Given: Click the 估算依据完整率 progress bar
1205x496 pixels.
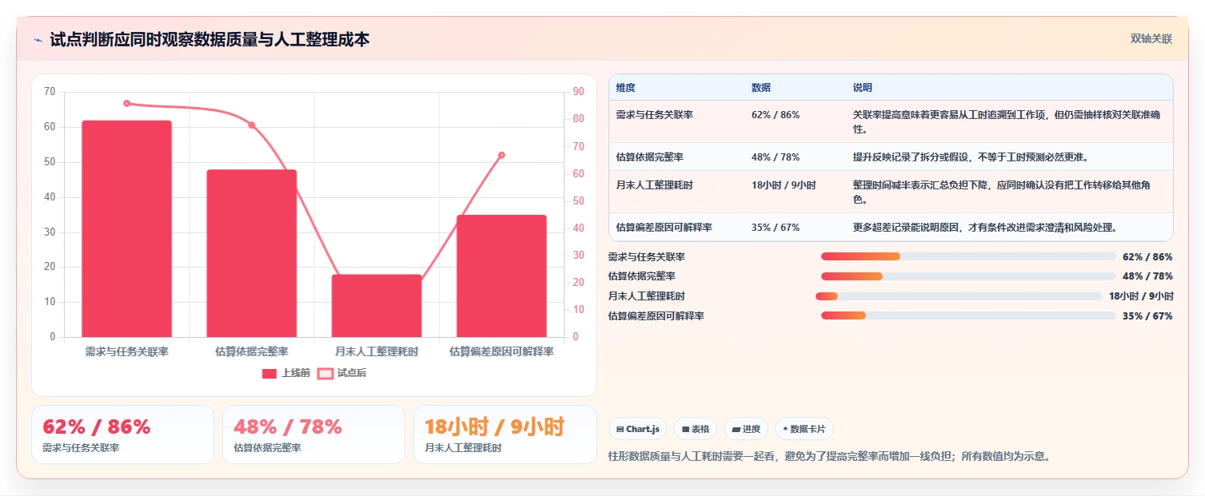Looking at the screenshot, I should tap(968, 276).
